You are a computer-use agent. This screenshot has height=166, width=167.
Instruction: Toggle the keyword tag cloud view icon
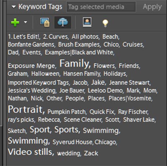tap(63, 22)
